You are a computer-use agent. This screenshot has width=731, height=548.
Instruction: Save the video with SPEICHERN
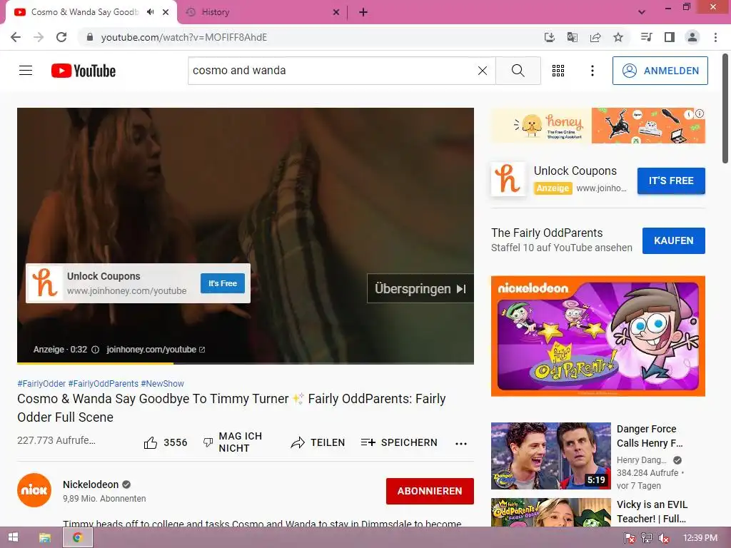click(x=399, y=442)
